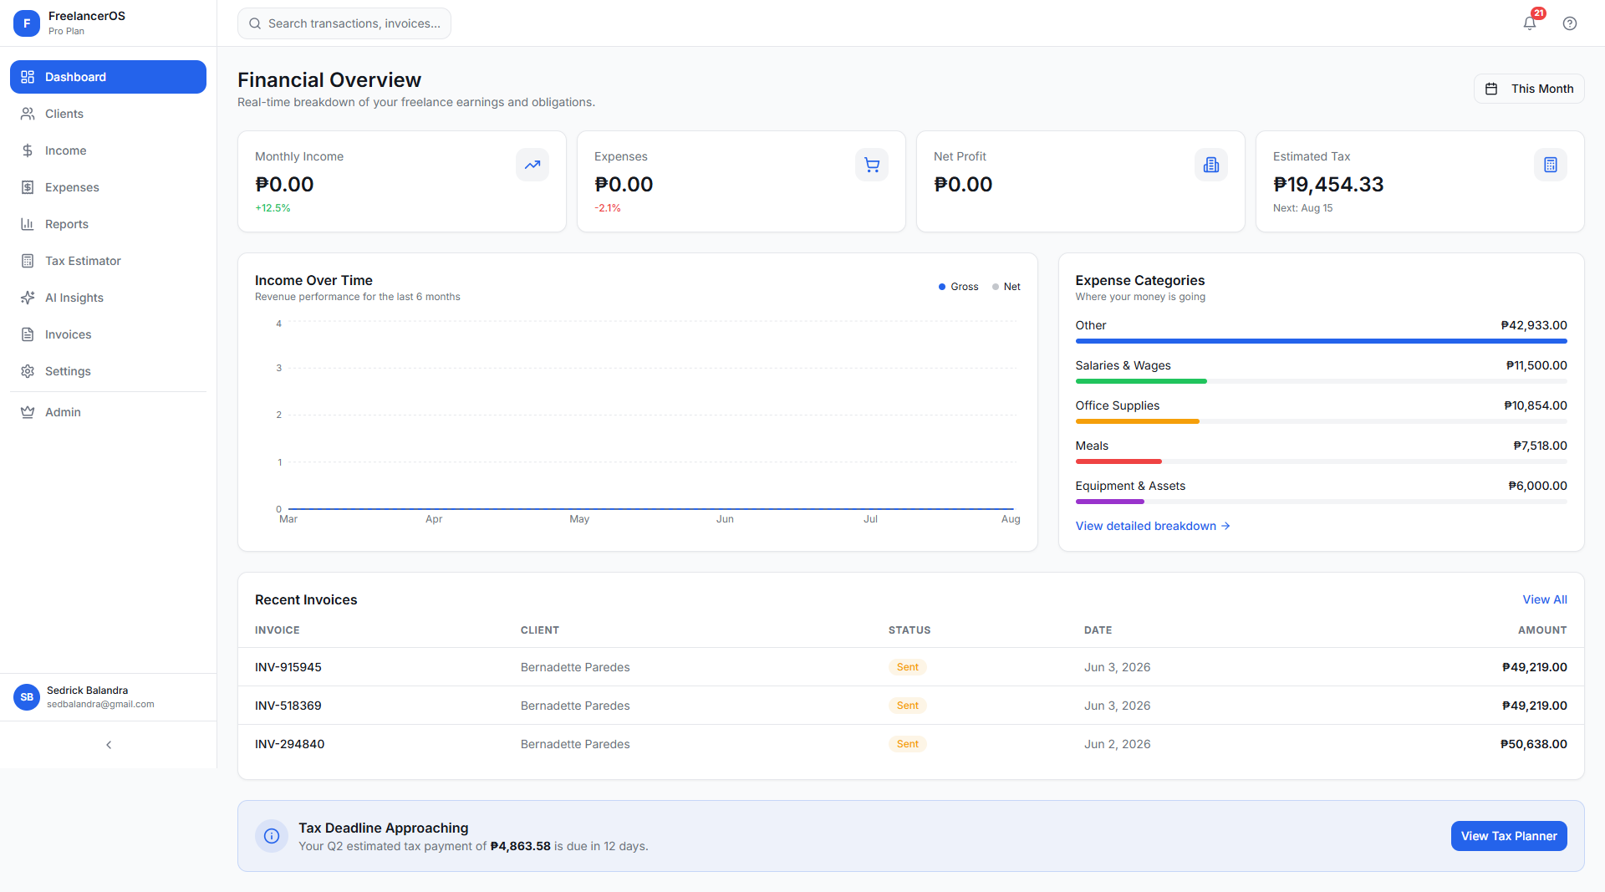Click the AMOUNT column header
The width and height of the screenshot is (1605, 892).
[1542, 630]
